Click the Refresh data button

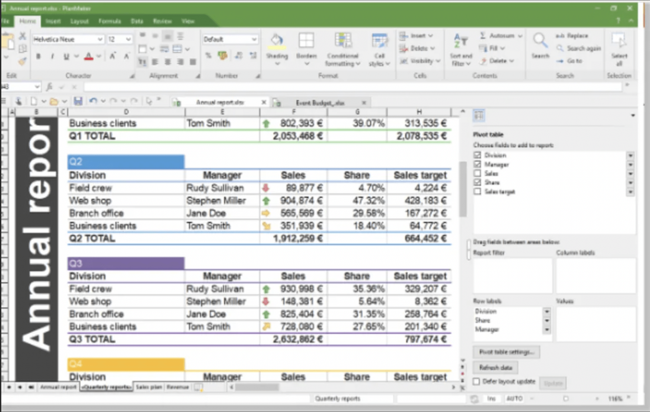[495, 367]
